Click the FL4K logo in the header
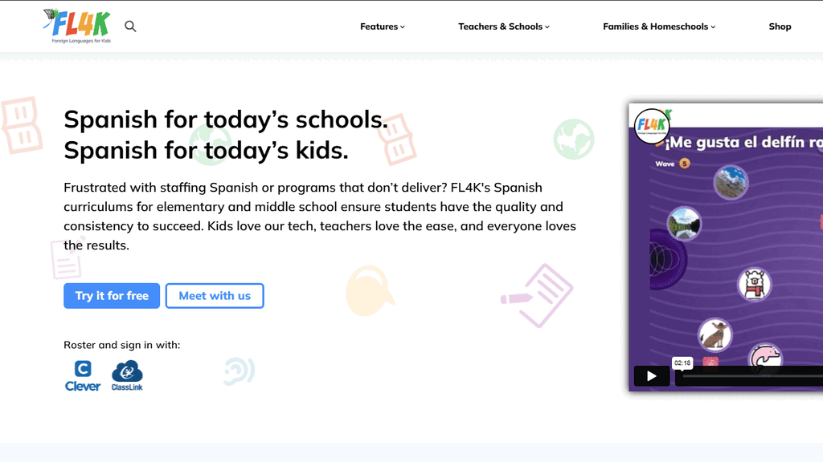The width and height of the screenshot is (823, 462). tap(77, 26)
